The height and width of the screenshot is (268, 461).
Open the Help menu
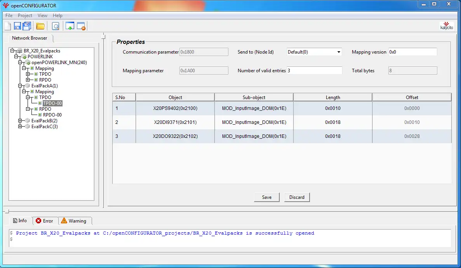click(x=57, y=15)
